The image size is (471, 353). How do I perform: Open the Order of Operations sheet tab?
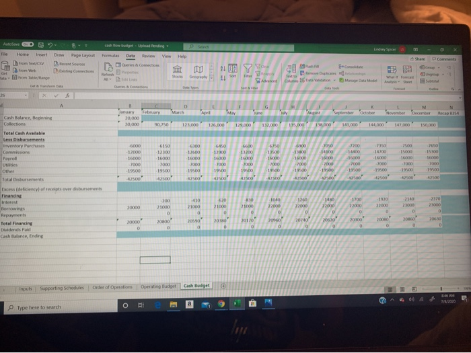tap(112, 287)
